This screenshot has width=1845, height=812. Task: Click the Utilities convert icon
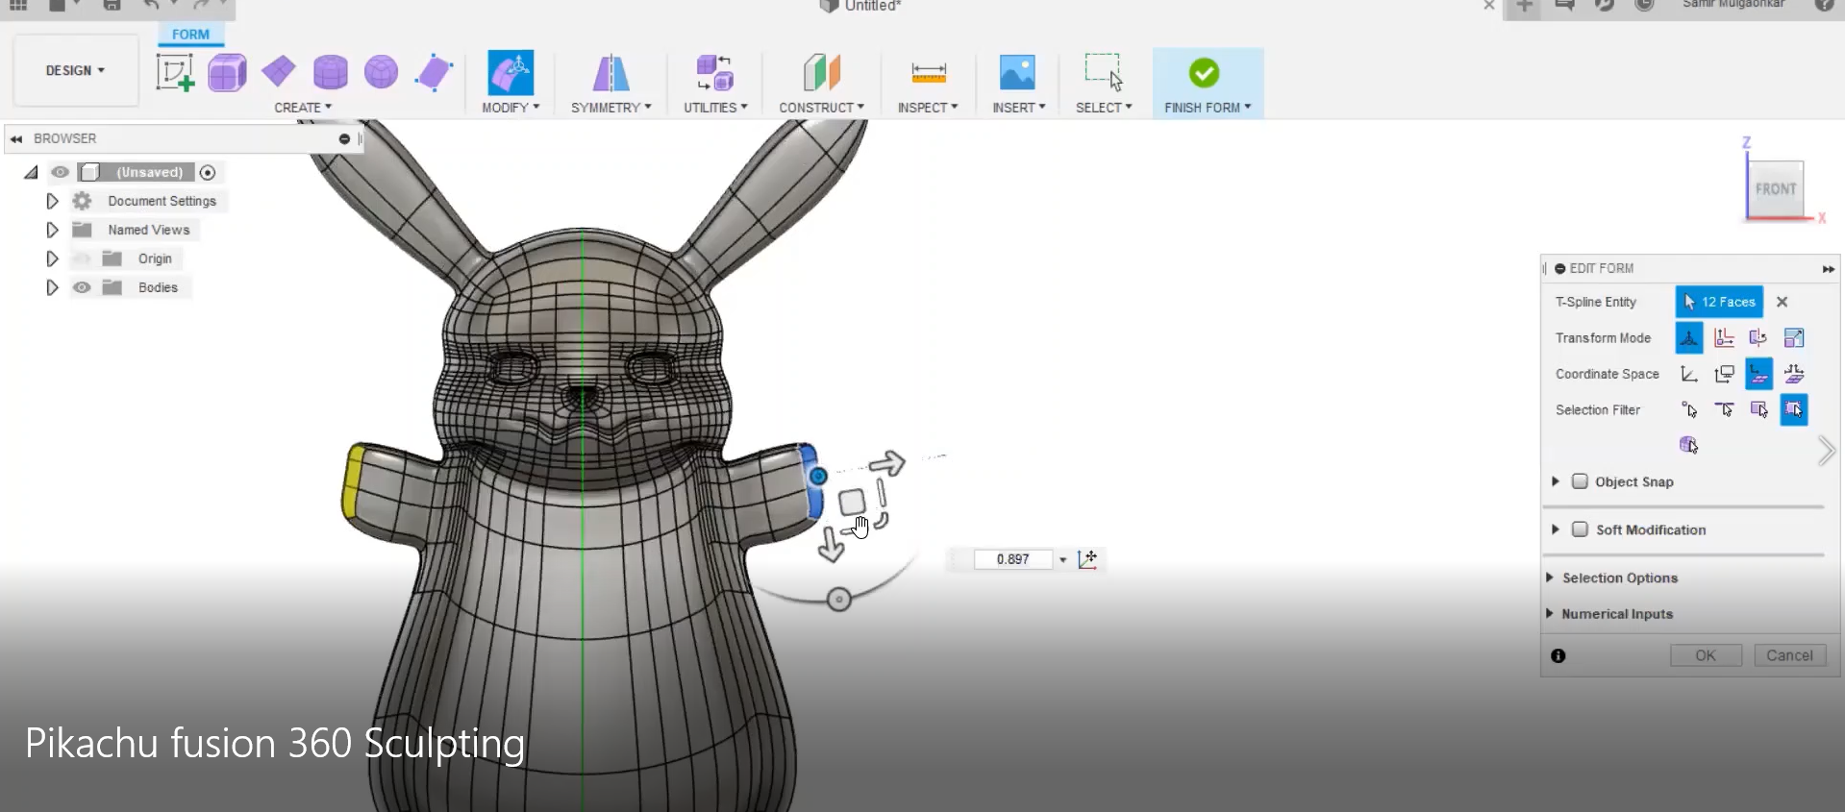(715, 73)
